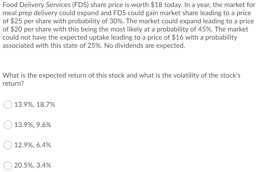The height and width of the screenshot is (172, 262).
Task: Click the third answer's radio circle
Action: click(8, 145)
